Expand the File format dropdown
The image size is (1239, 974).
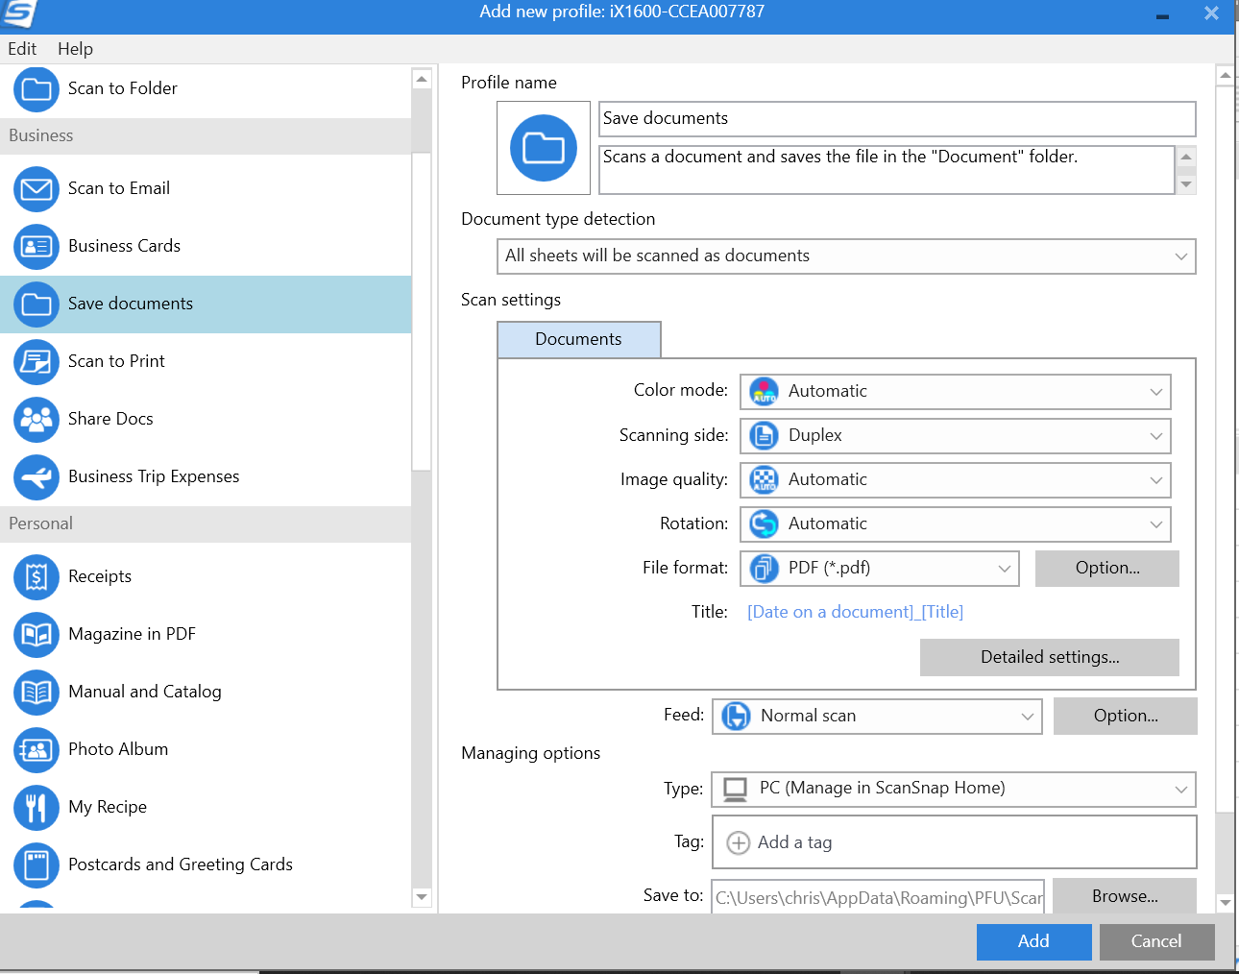(880, 568)
